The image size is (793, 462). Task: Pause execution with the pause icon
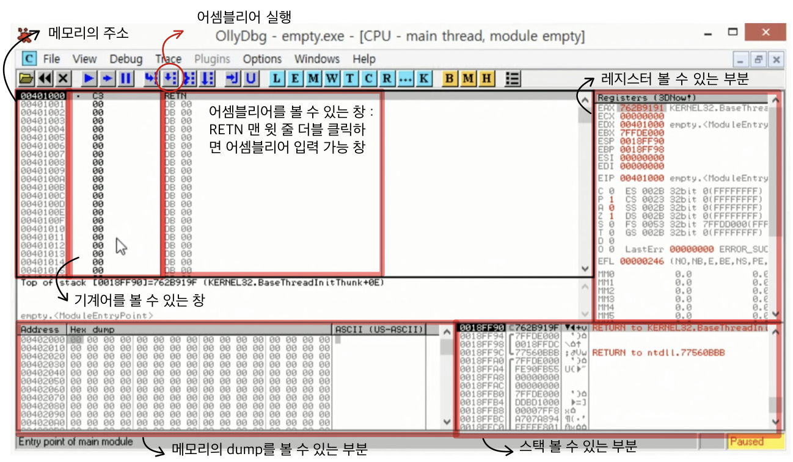tap(126, 78)
